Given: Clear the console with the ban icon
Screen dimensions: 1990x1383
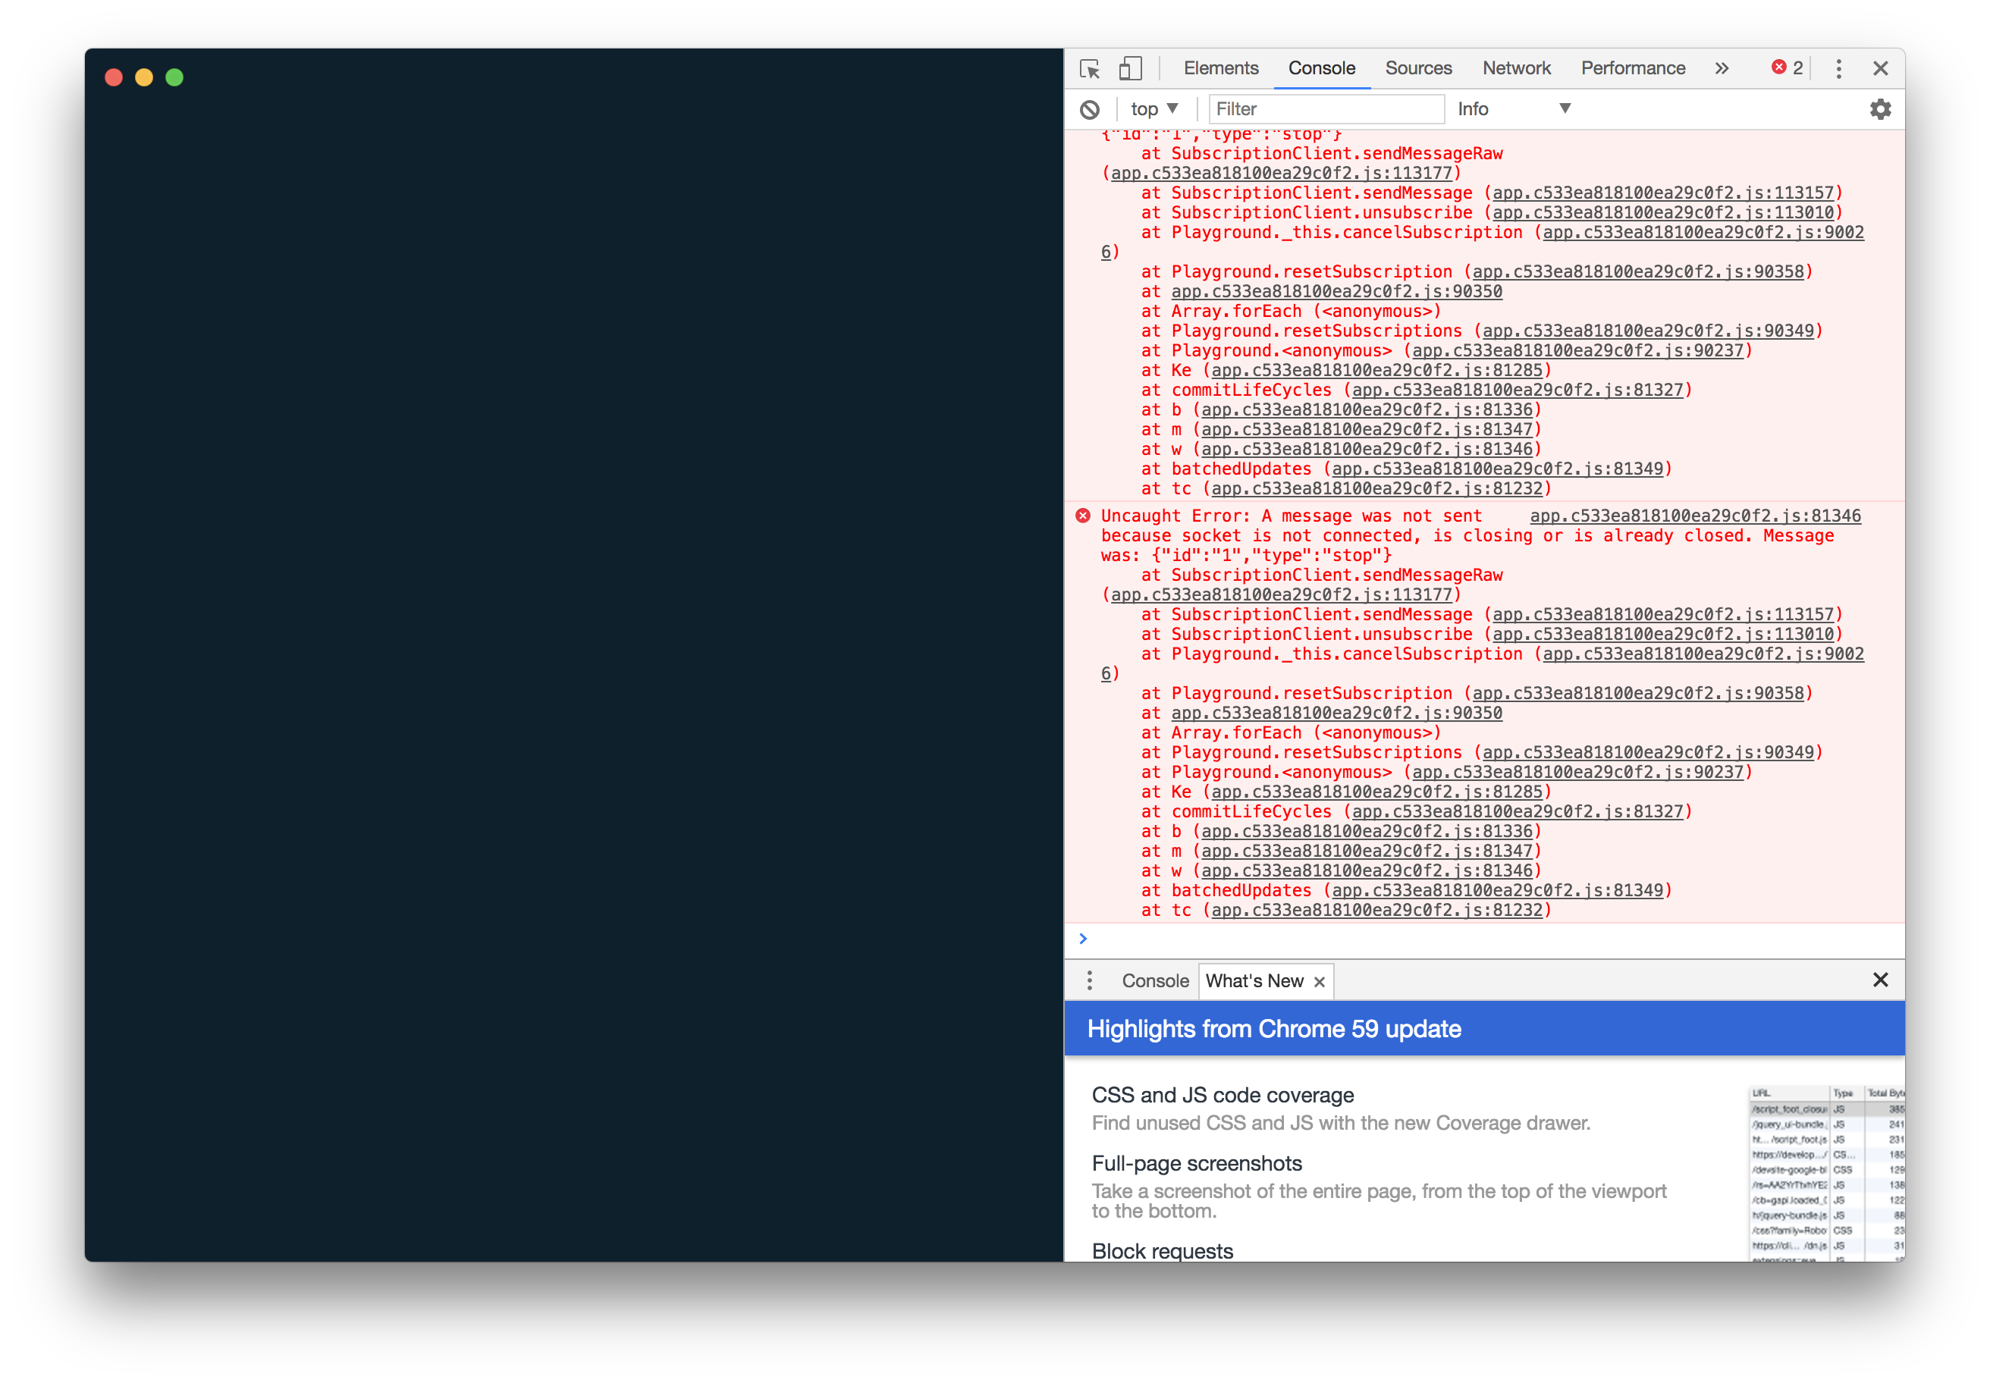Looking at the screenshot, I should [1090, 109].
